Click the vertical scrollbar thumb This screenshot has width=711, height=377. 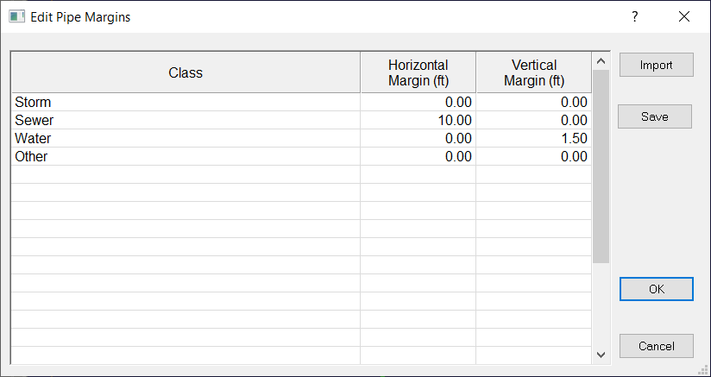[601, 166]
